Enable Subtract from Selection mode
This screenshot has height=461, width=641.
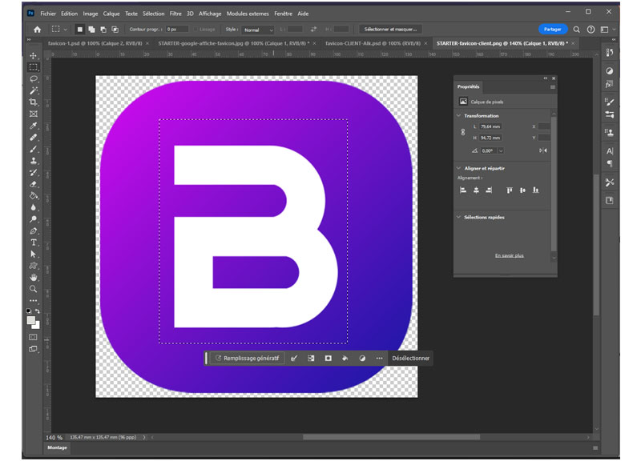point(103,30)
